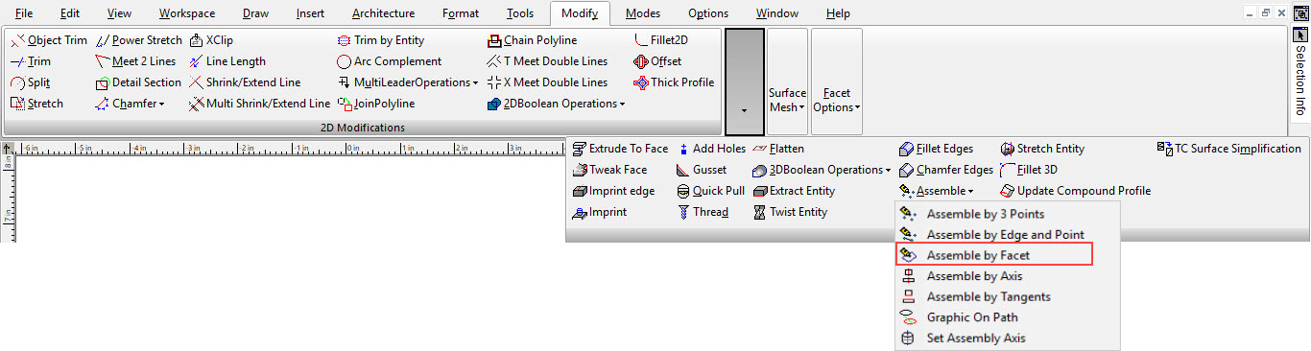The image size is (1311, 351).
Task: Open TC Surface Simplification tool
Action: [1229, 149]
